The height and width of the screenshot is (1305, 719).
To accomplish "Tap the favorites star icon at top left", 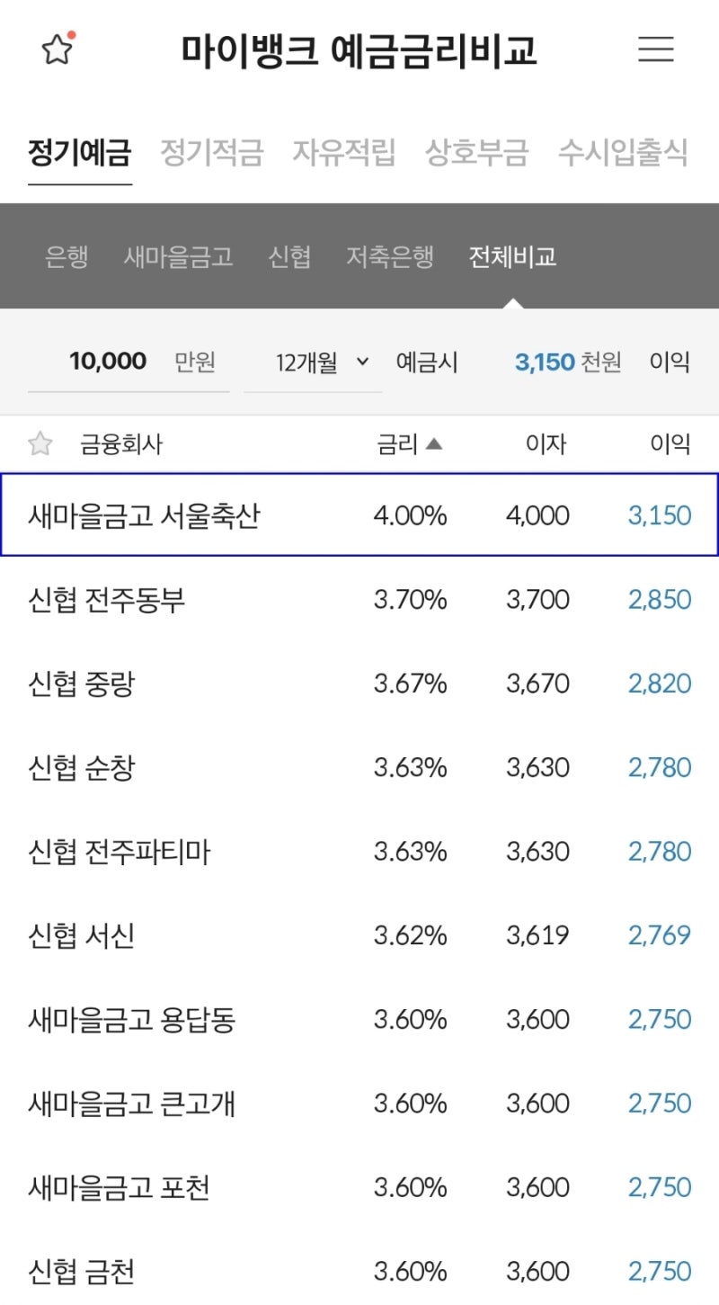I will 58,49.
